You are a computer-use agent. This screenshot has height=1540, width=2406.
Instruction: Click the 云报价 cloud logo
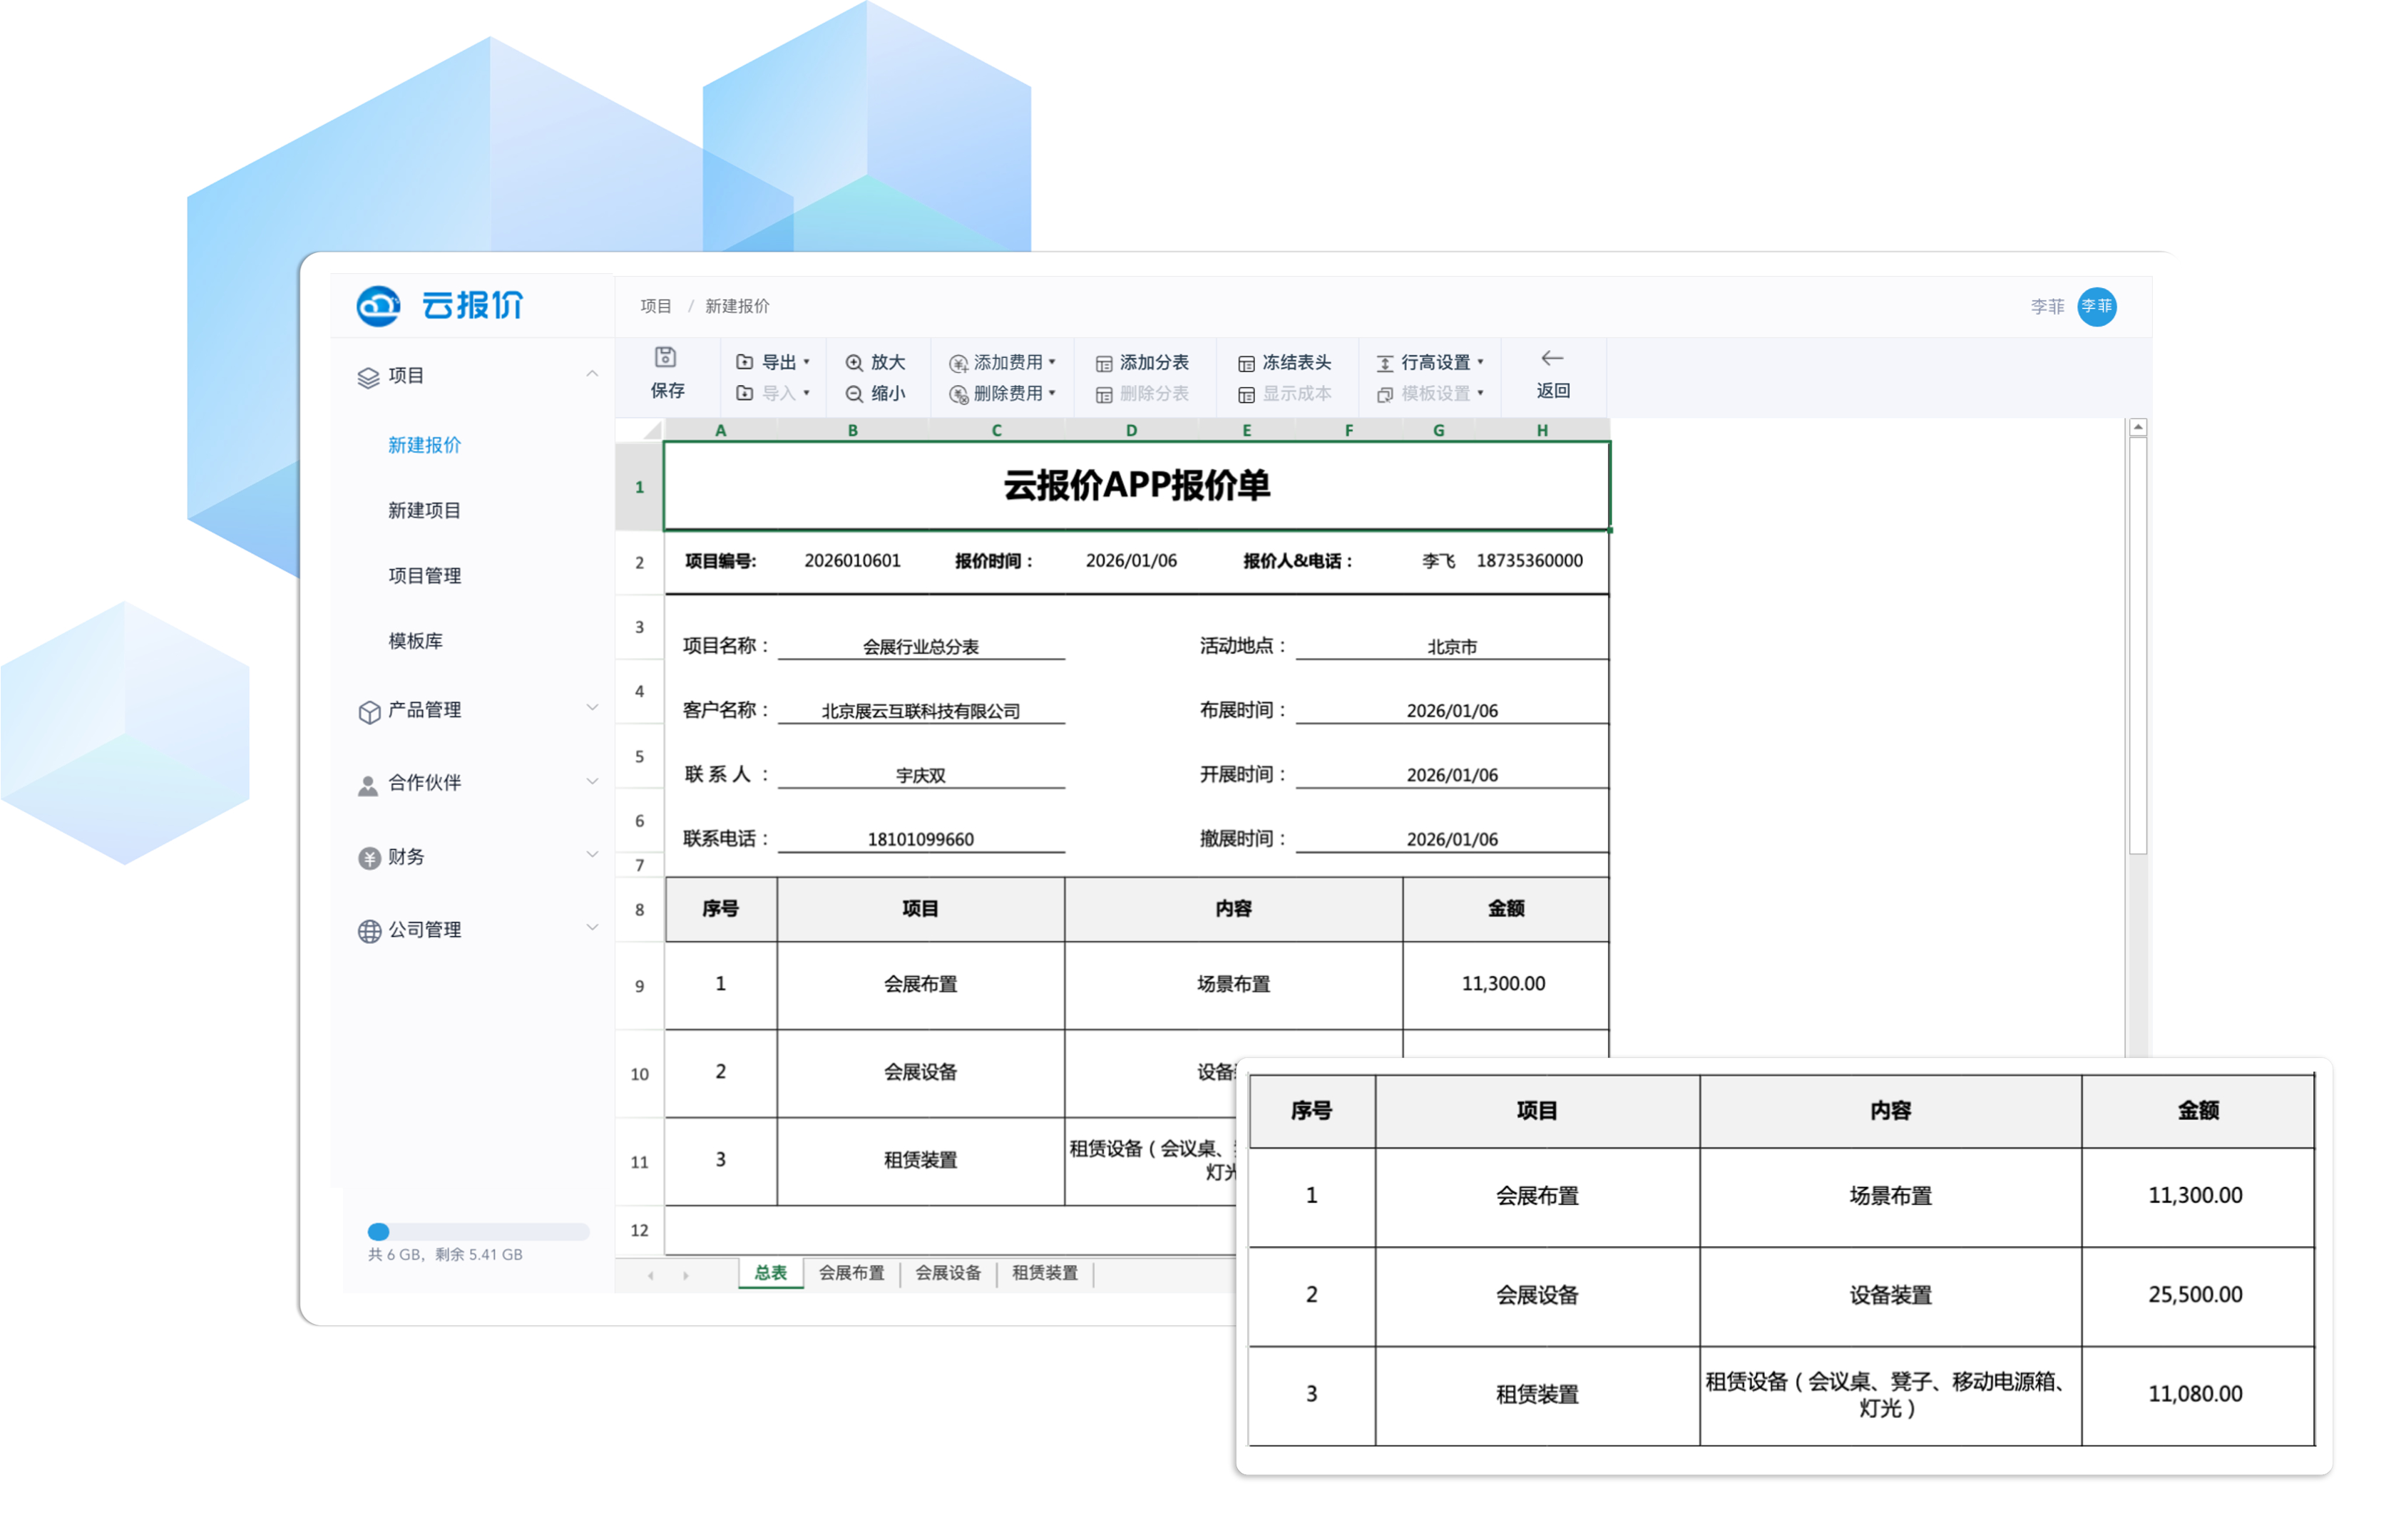(378, 306)
